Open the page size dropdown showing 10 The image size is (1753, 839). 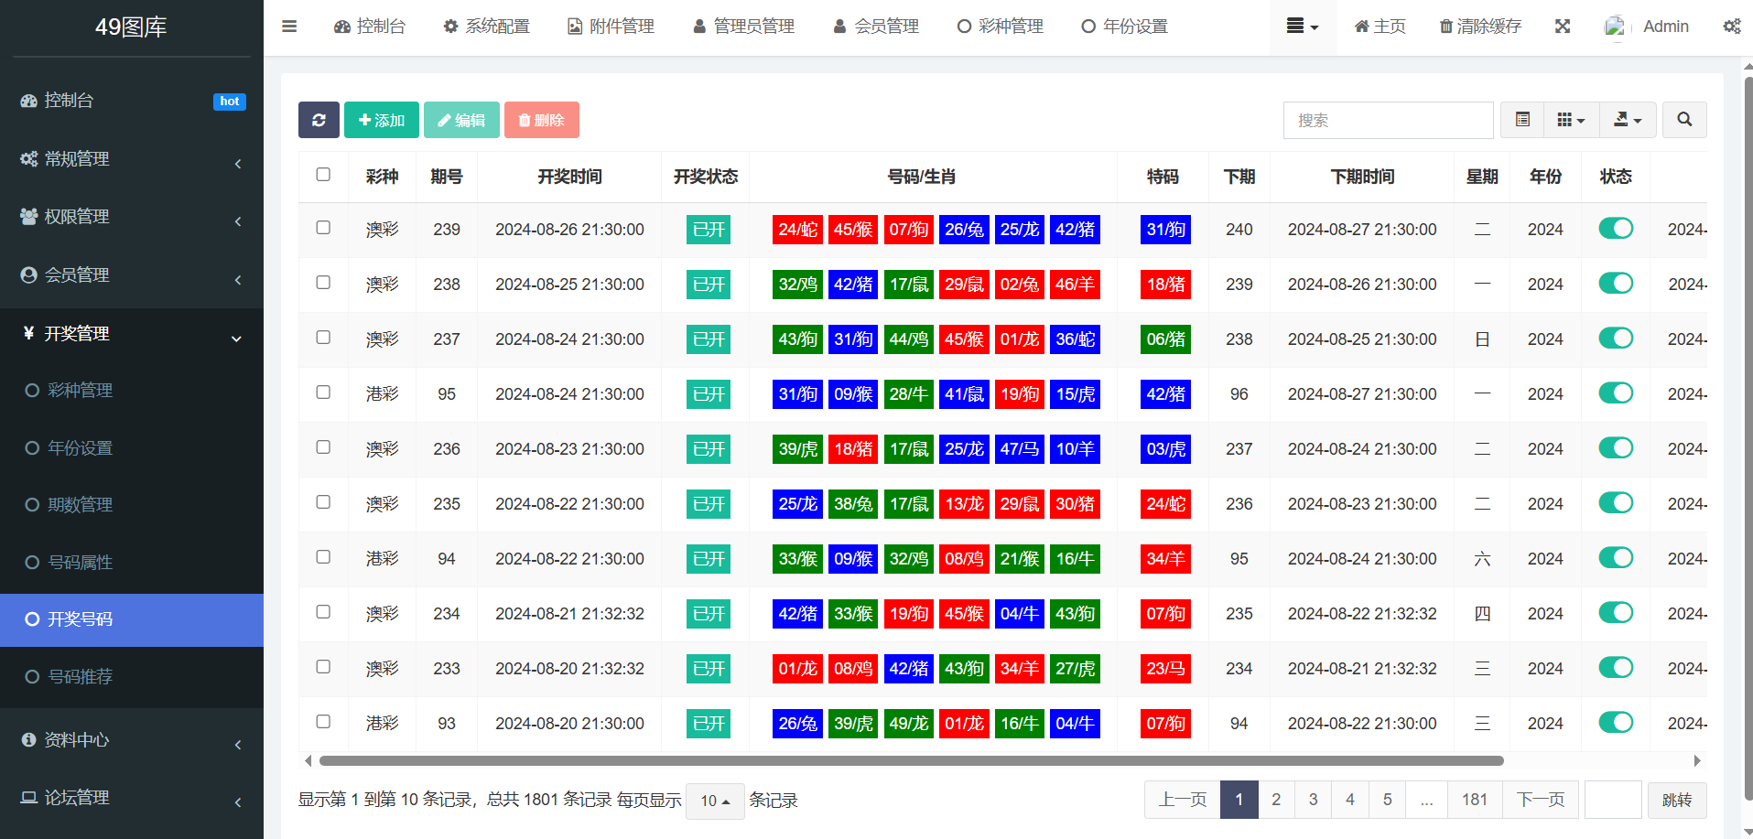(715, 801)
